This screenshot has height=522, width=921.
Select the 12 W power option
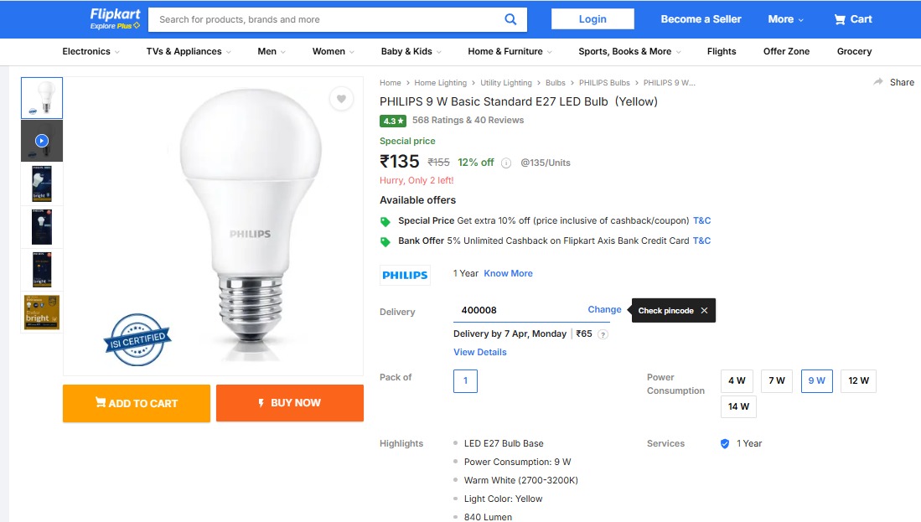point(858,380)
